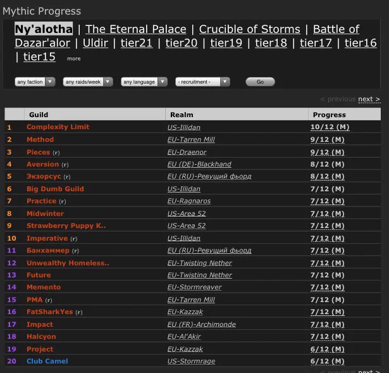
Task: Click recruiting (r) marker next to Pieces
Action: pyautogui.click(x=56, y=153)
